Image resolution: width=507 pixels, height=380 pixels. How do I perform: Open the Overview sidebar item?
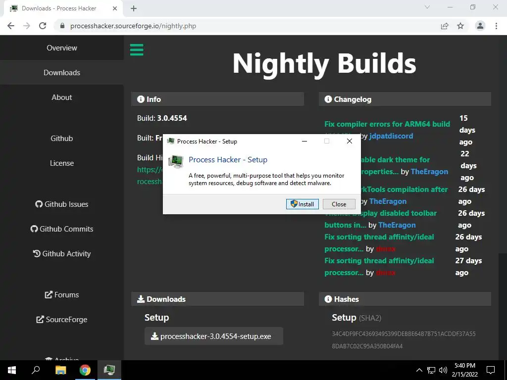tap(62, 48)
